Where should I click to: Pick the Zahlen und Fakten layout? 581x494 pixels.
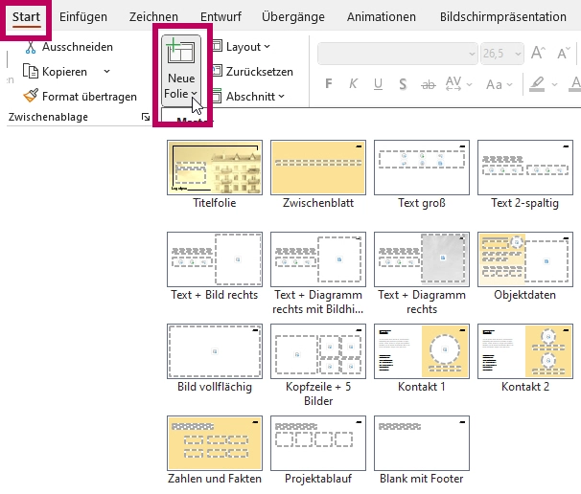(x=214, y=441)
